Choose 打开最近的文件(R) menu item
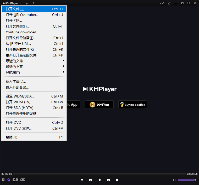 coord(34,49)
